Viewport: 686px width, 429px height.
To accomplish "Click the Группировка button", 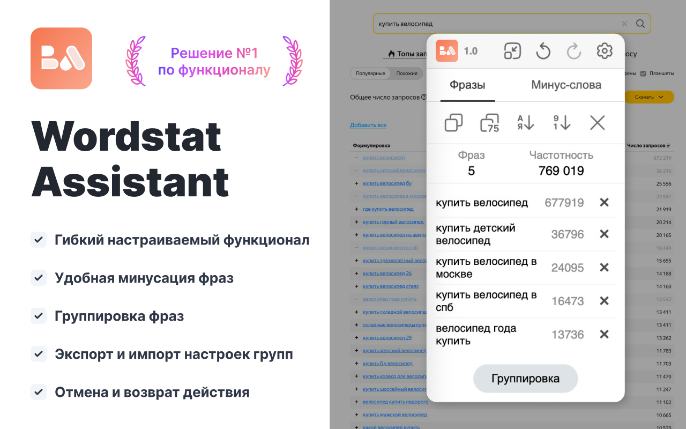I will click(525, 379).
